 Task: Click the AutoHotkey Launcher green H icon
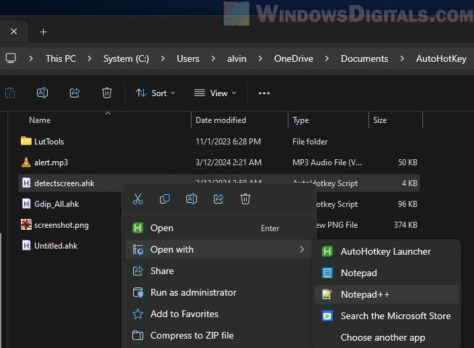tap(327, 251)
